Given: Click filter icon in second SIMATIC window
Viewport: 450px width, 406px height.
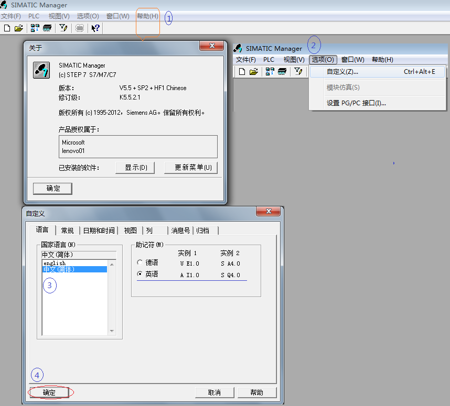Looking at the screenshot, I should tap(298, 71).
